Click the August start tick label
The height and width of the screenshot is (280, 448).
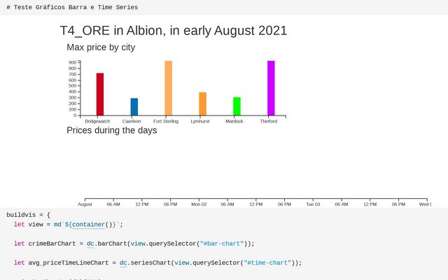tap(85, 204)
